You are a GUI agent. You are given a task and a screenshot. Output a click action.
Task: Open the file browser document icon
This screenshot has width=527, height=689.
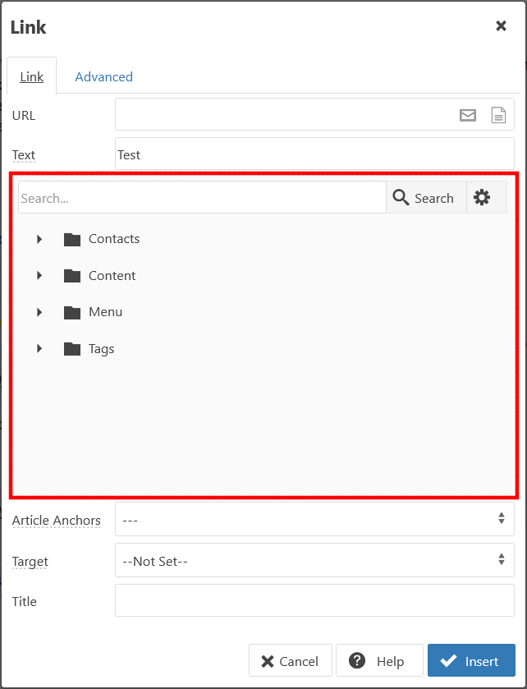point(498,115)
